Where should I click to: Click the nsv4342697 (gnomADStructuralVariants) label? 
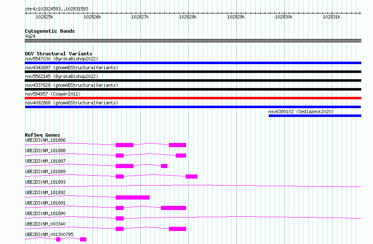pyautogui.click(x=72, y=67)
